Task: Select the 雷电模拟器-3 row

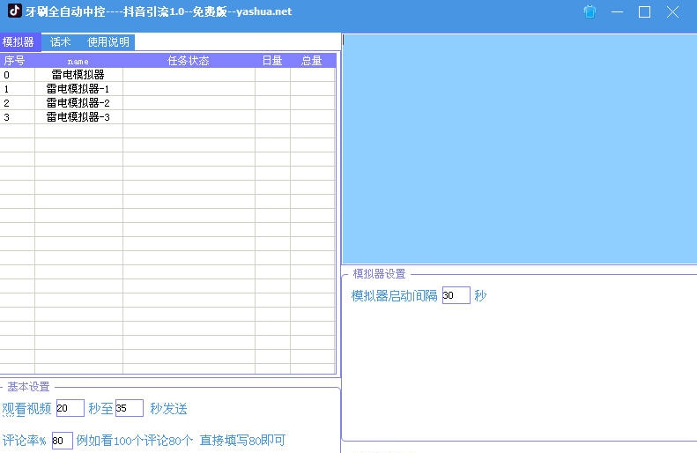Action: click(x=167, y=117)
